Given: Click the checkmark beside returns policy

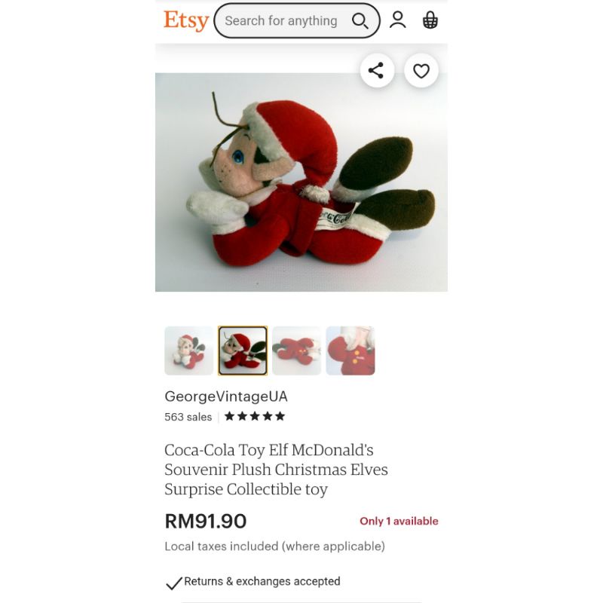Looking at the screenshot, I should point(174,583).
